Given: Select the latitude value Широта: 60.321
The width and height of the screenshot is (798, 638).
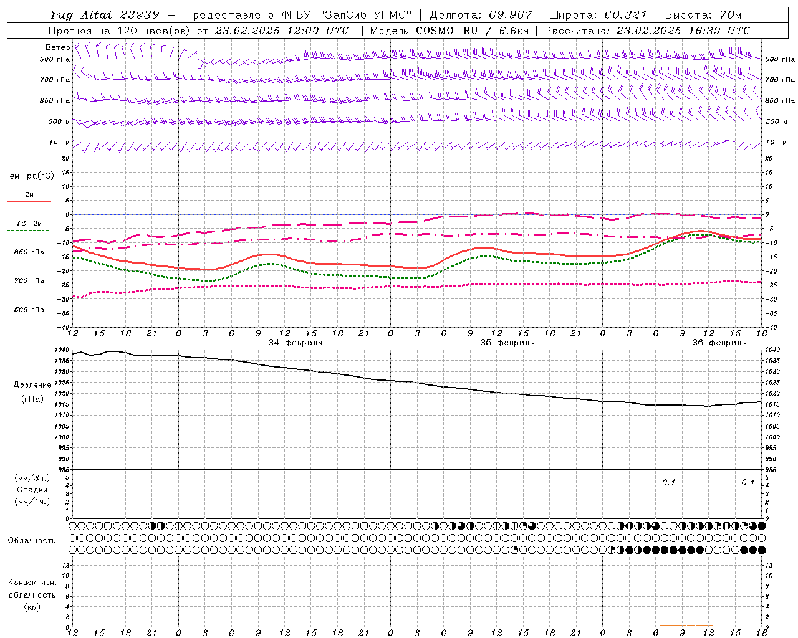Looking at the screenshot, I should point(598,15).
